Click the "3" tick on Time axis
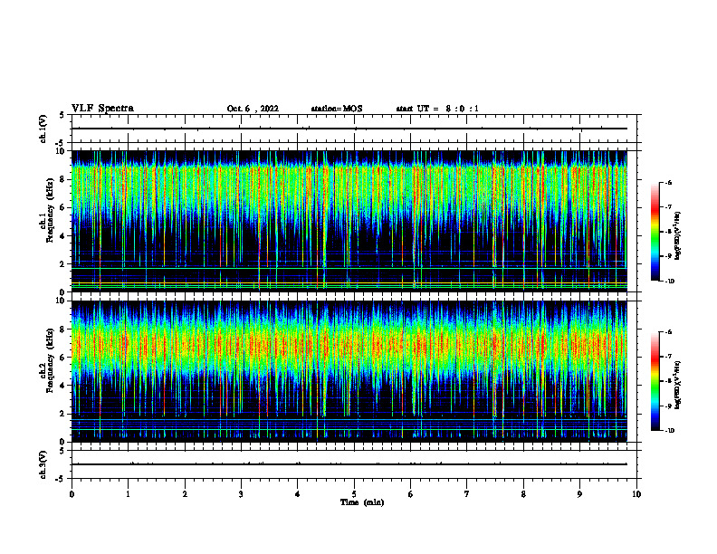This screenshot has height=554, width=717. click(241, 494)
